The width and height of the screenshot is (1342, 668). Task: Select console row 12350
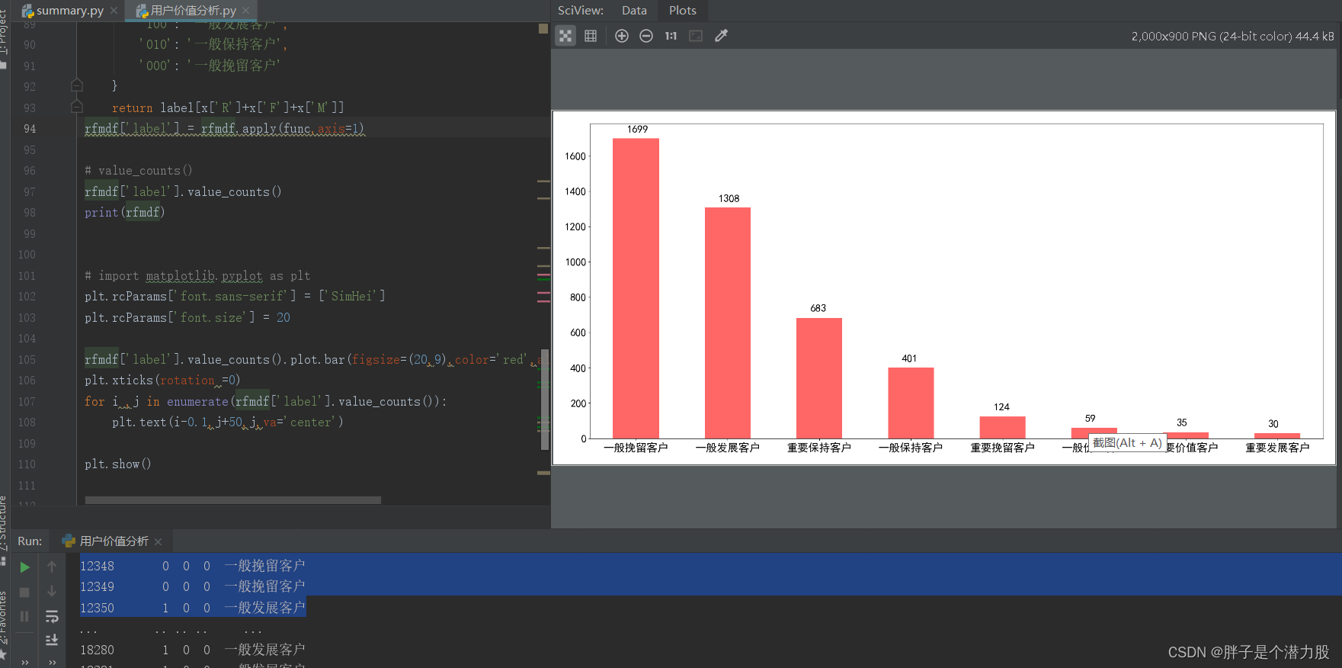pos(193,607)
